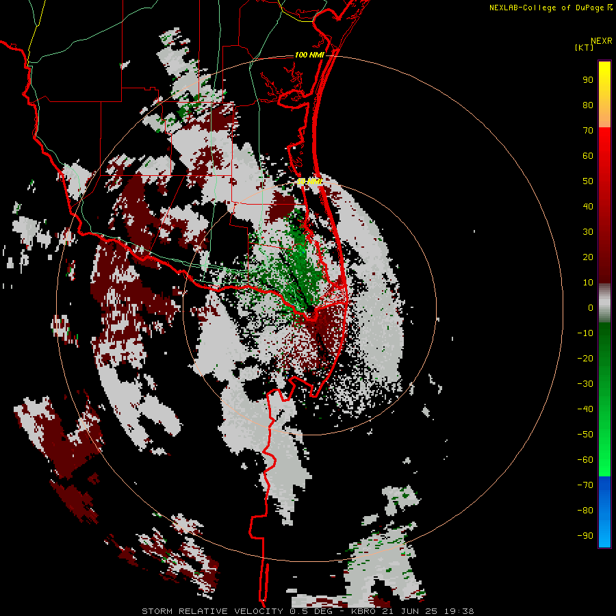Click the 30 value on velocity scale
616x616 pixels.
click(x=588, y=232)
